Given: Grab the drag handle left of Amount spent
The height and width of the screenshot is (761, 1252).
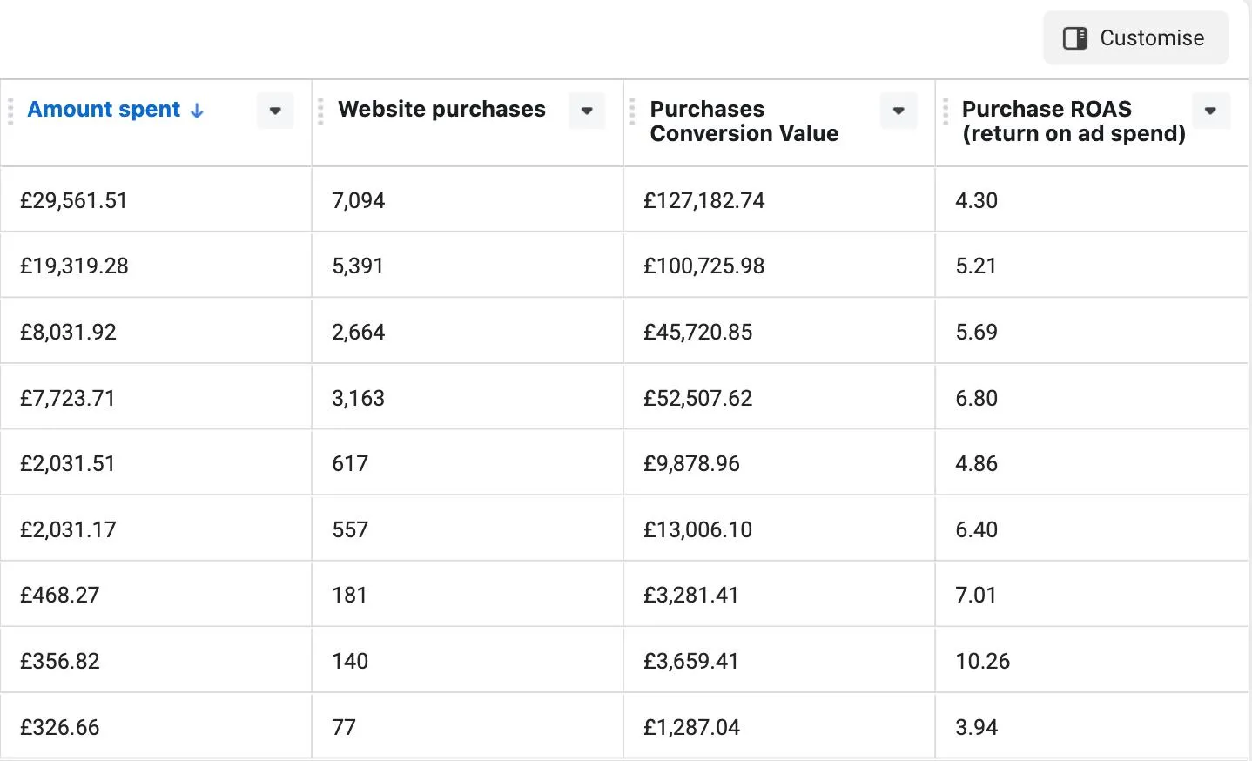Looking at the screenshot, I should pyautogui.click(x=10, y=111).
